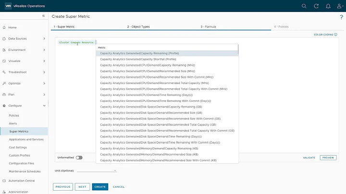Click the Previous button

tap(63, 187)
